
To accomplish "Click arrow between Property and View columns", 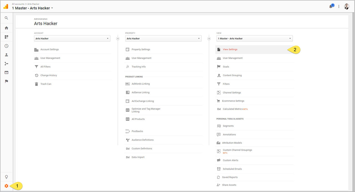I will click(x=209, y=39).
